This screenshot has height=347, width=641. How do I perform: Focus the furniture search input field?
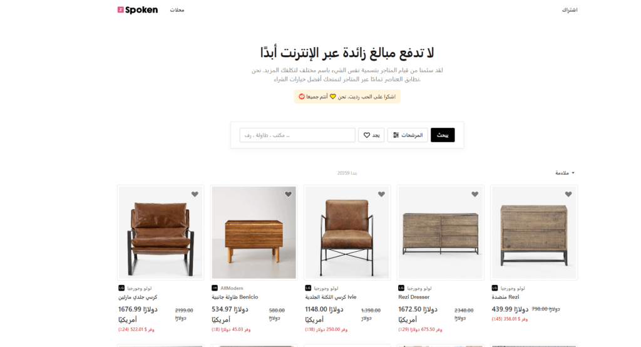297,135
